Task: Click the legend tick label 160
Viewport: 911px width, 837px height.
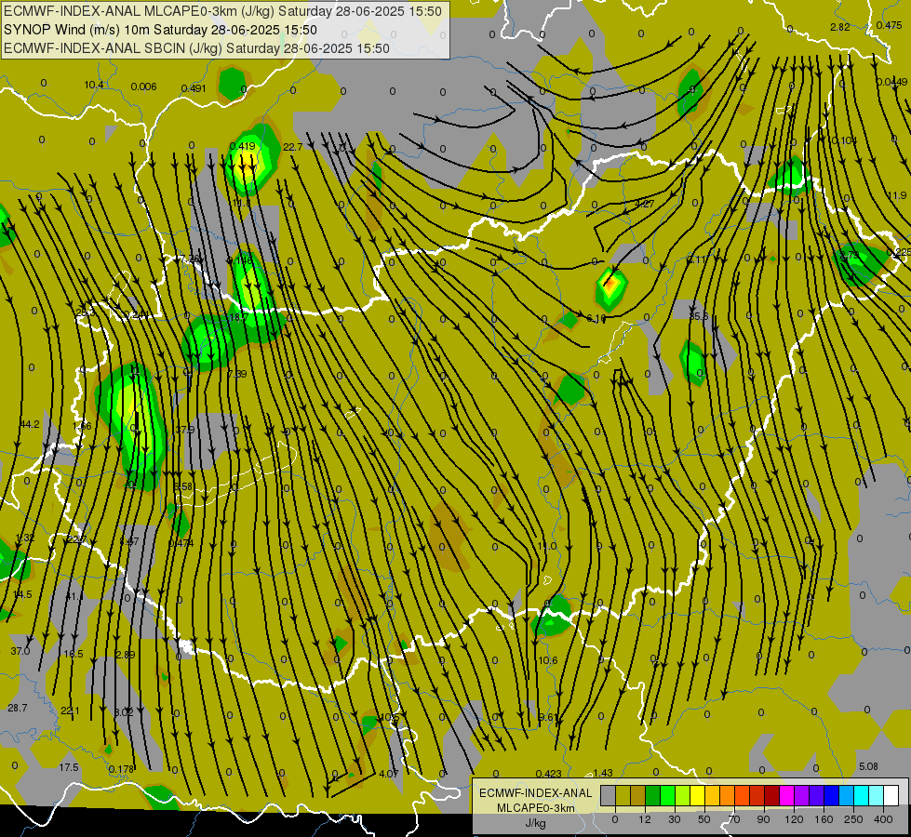Action: pyautogui.click(x=824, y=819)
